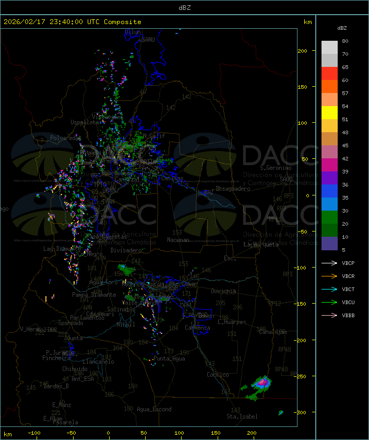Click the Nihuil place label
Image resolution: width=369 pixels, height=440 pixels.
126,325
